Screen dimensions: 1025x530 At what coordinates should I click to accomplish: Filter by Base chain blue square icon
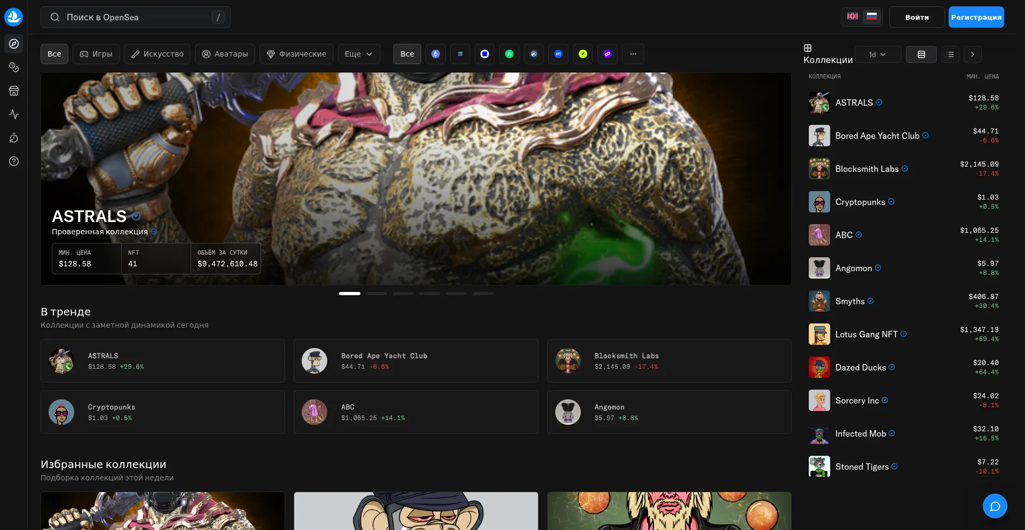(x=485, y=54)
